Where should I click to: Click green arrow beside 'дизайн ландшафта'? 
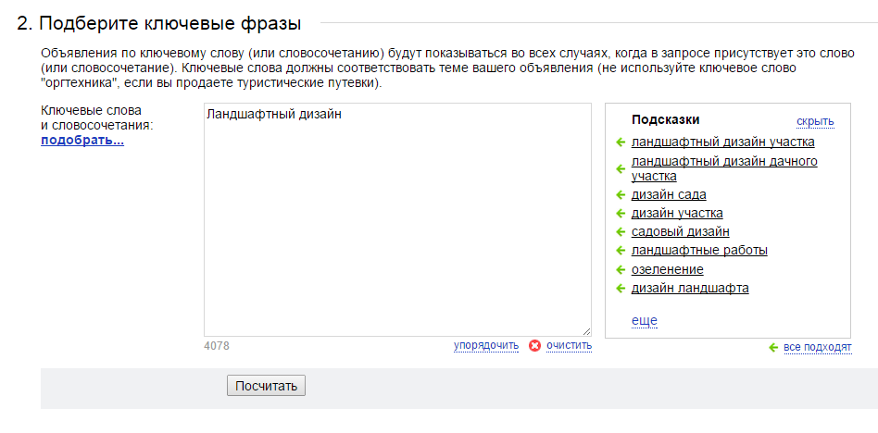click(x=620, y=289)
